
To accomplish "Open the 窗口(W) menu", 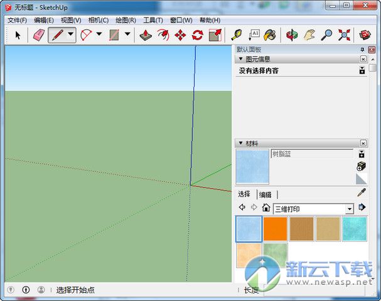I will coord(181,20).
